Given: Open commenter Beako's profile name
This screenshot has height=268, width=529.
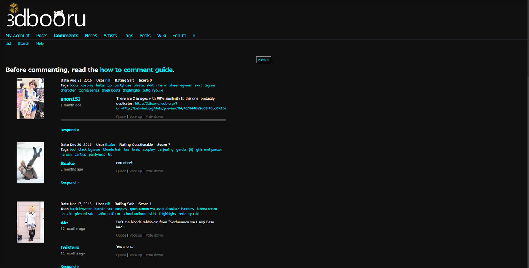Looking at the screenshot, I should pyautogui.click(x=68, y=164).
